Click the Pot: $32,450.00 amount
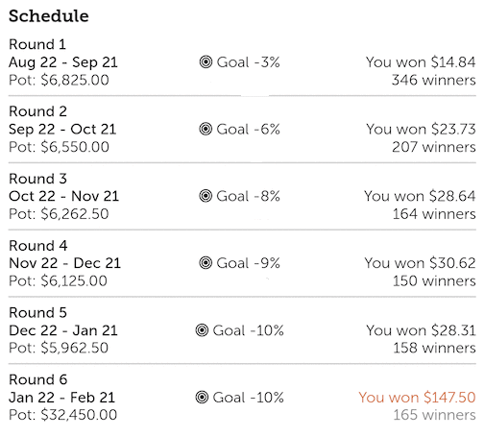 point(62,415)
